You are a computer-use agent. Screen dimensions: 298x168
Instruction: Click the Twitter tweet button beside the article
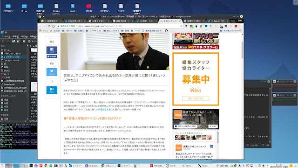click(52, 72)
